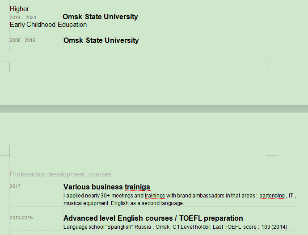The width and height of the screenshot is (308, 235).
Task: Place cursor in the "2017" date cell
Action: pyautogui.click(x=15, y=186)
